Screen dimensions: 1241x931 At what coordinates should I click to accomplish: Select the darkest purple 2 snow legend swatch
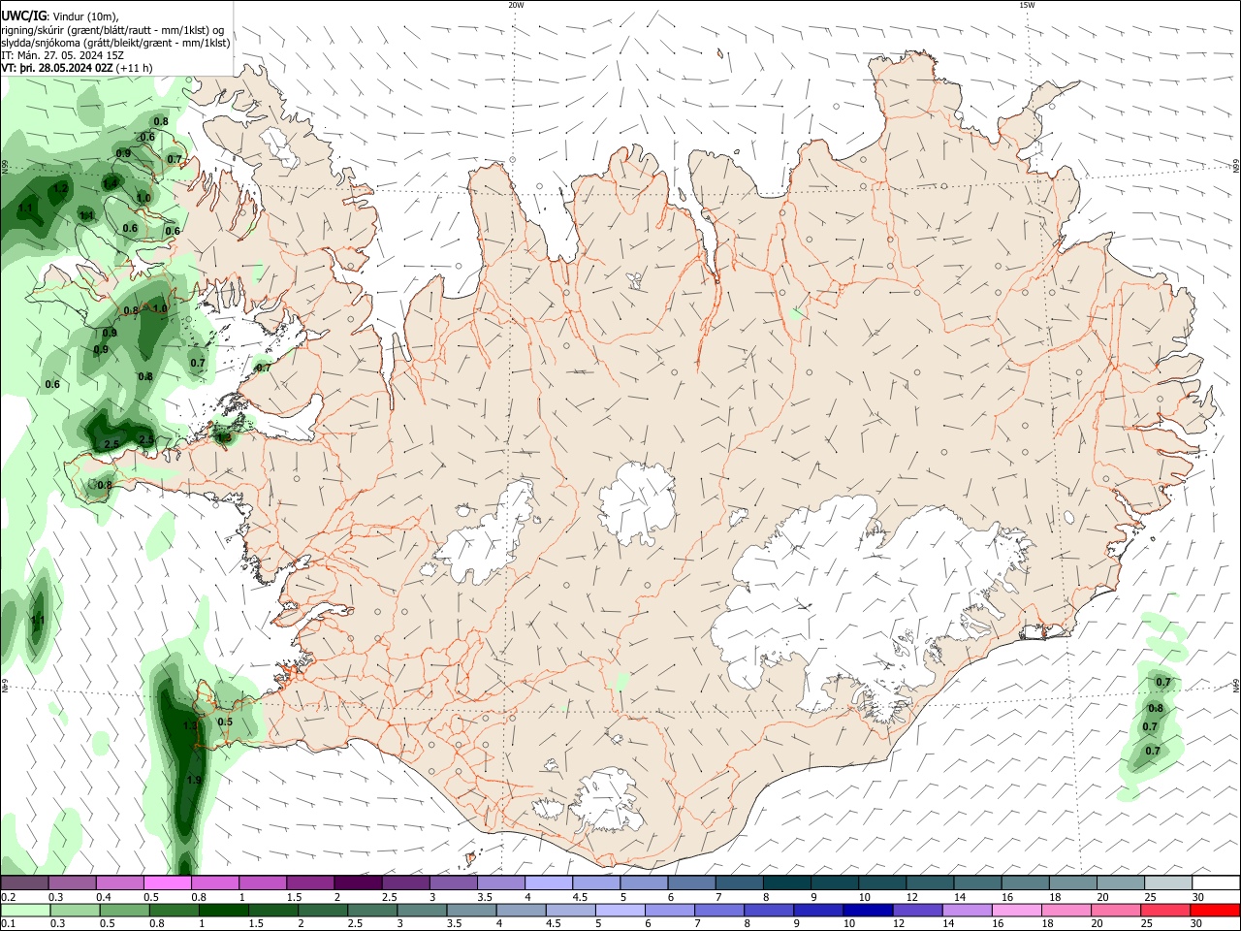[358, 883]
